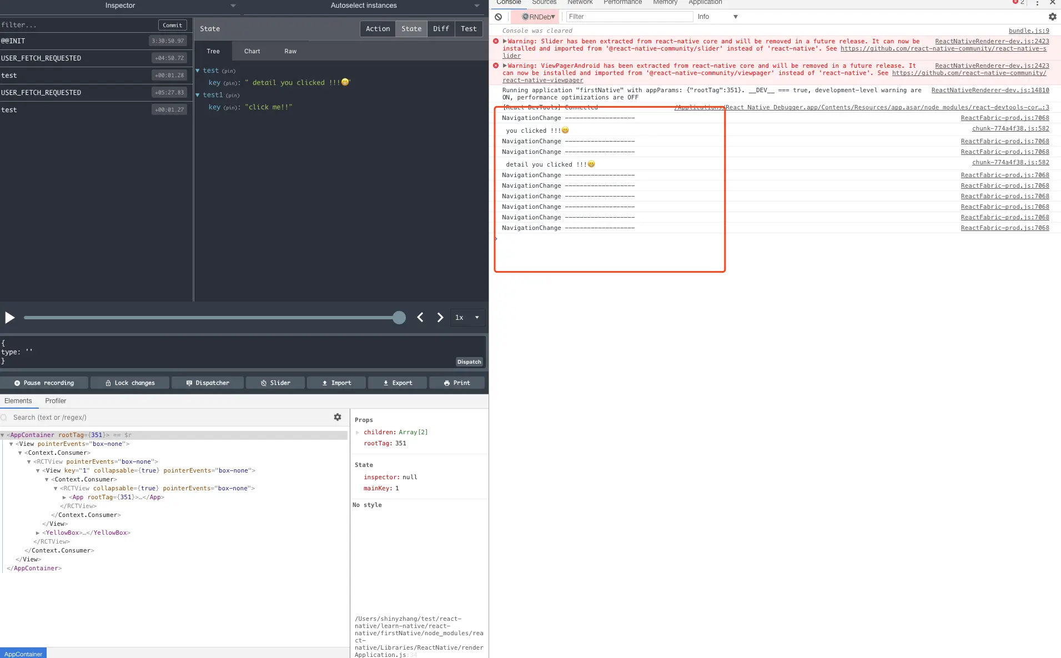
Task: Collapse the test state node
Action: pyautogui.click(x=198, y=71)
